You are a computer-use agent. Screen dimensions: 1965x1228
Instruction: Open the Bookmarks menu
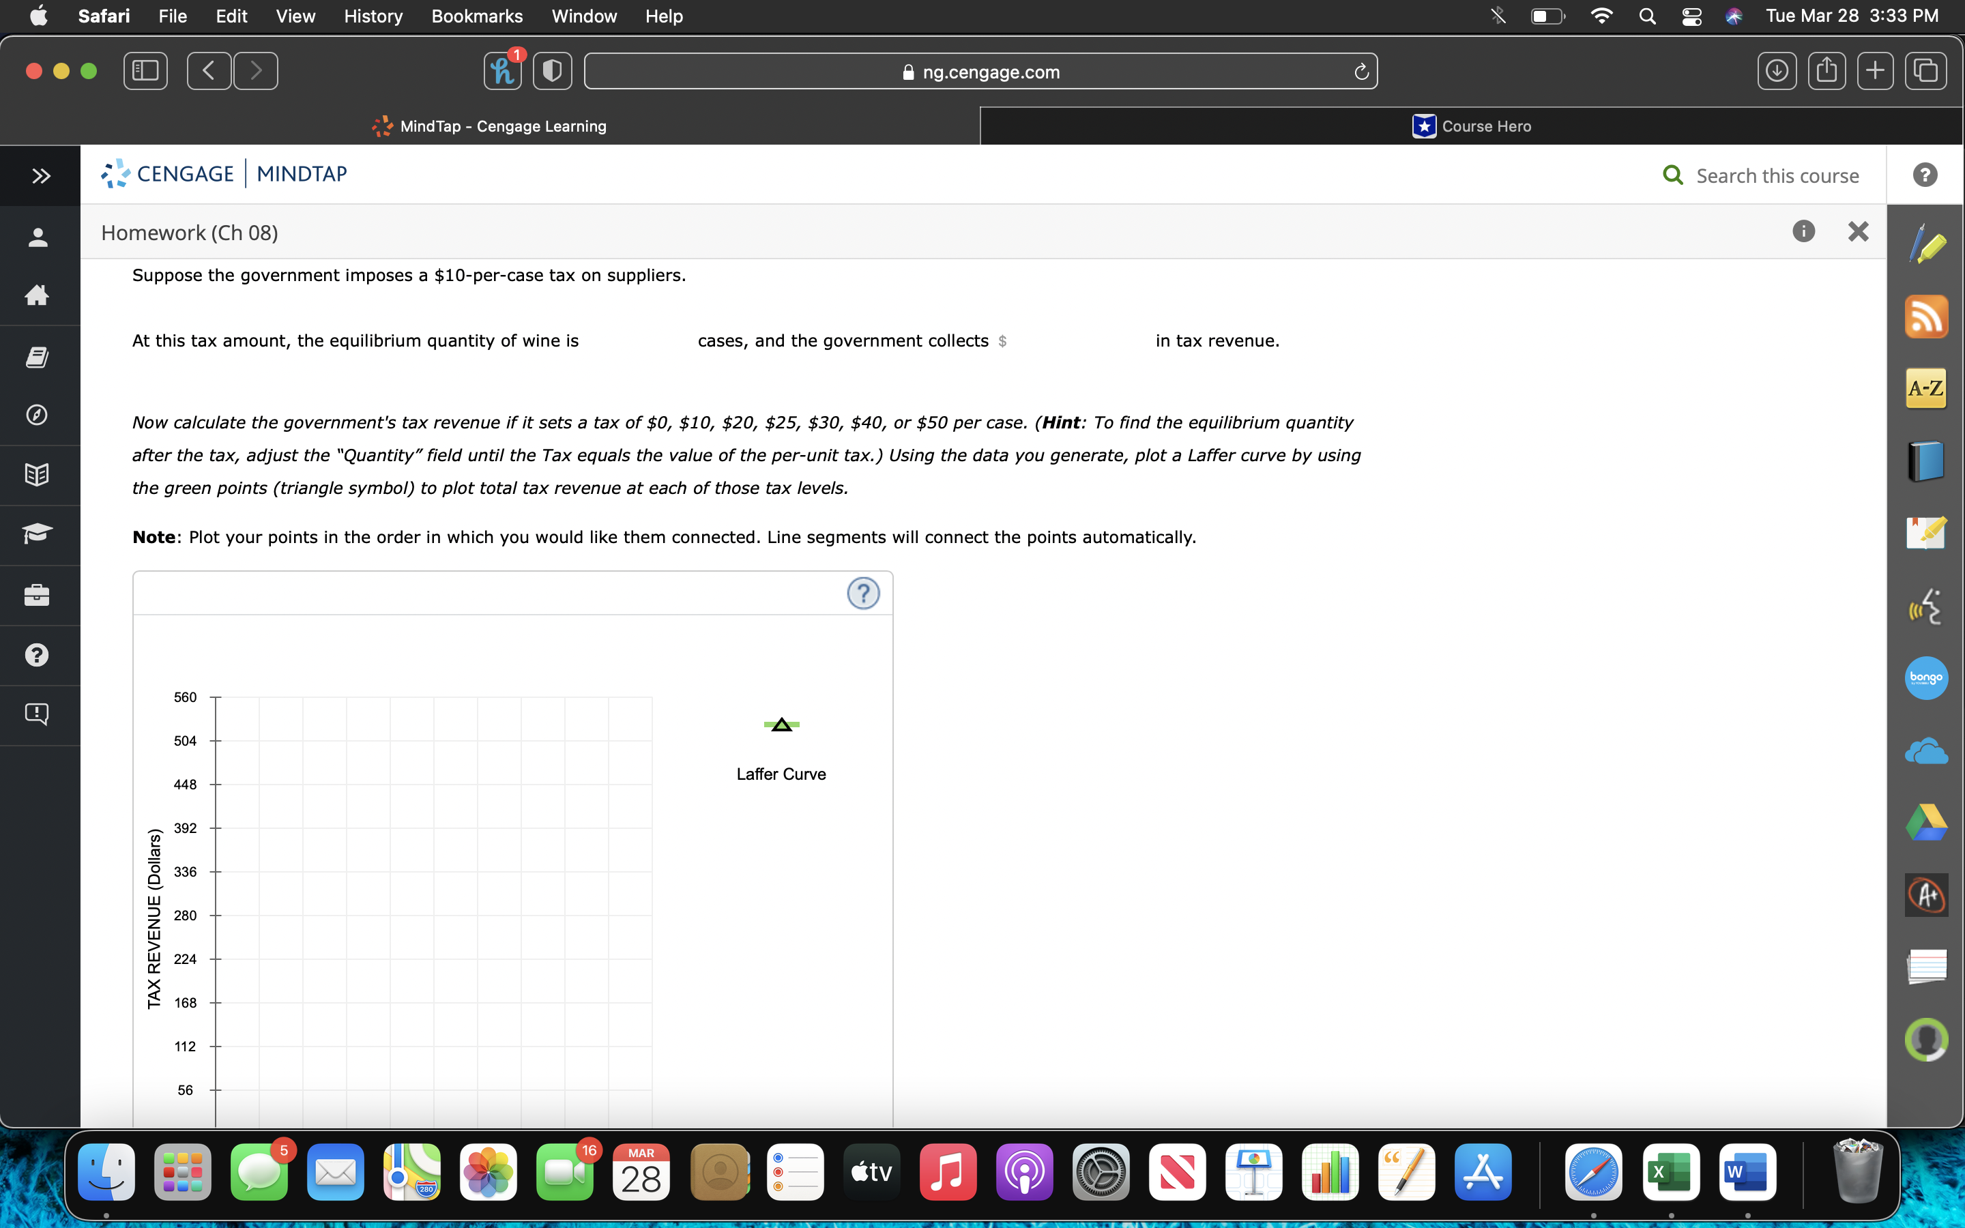477,16
